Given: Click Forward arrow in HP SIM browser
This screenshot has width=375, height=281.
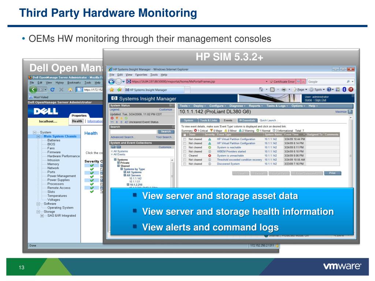Looking at the screenshot, I should [x=118, y=82].
